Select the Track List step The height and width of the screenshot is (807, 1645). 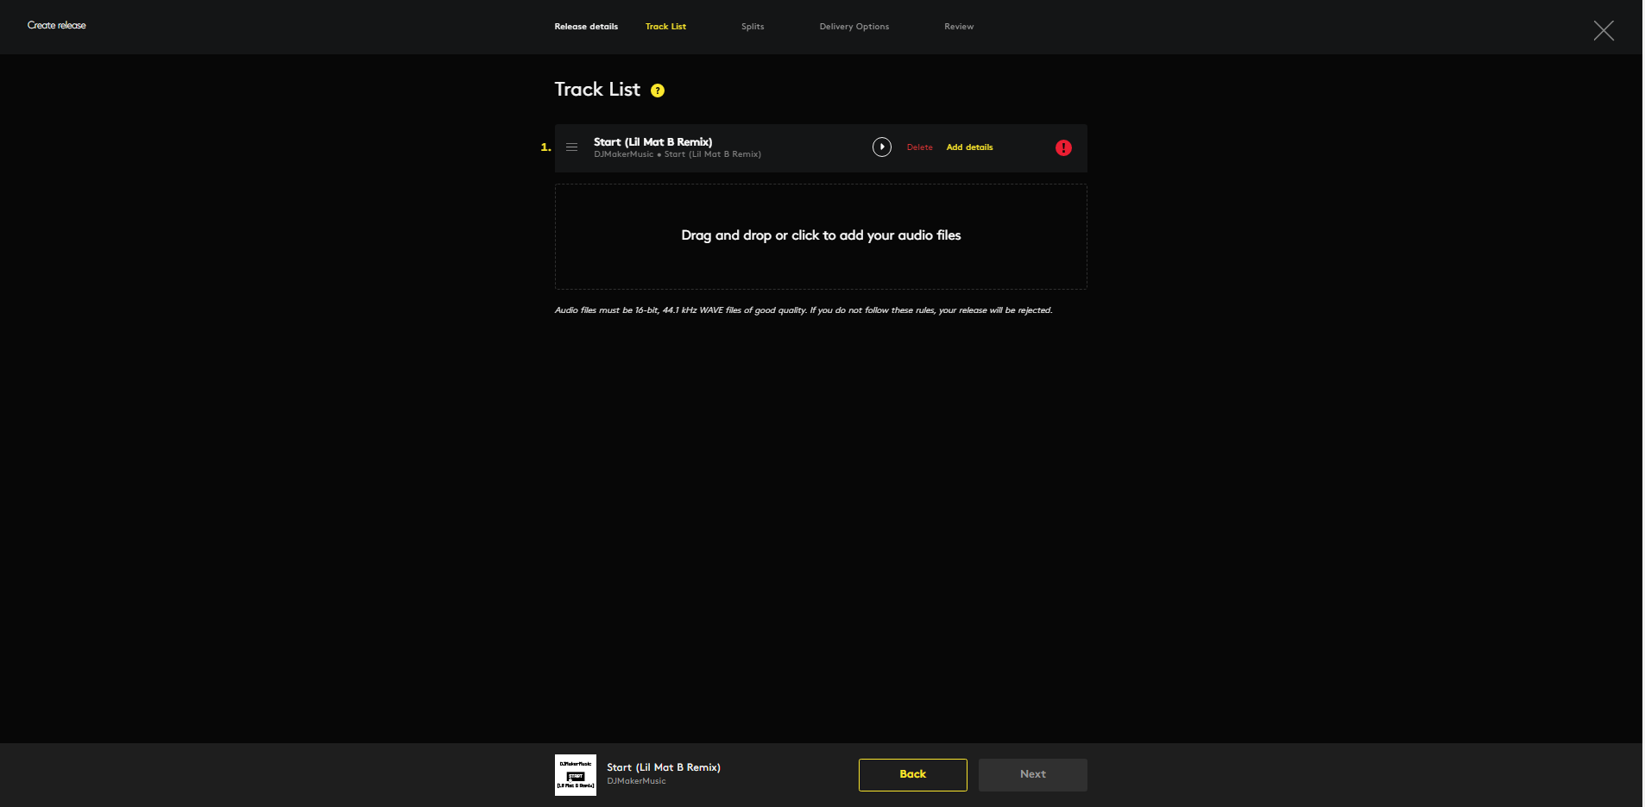tap(665, 27)
